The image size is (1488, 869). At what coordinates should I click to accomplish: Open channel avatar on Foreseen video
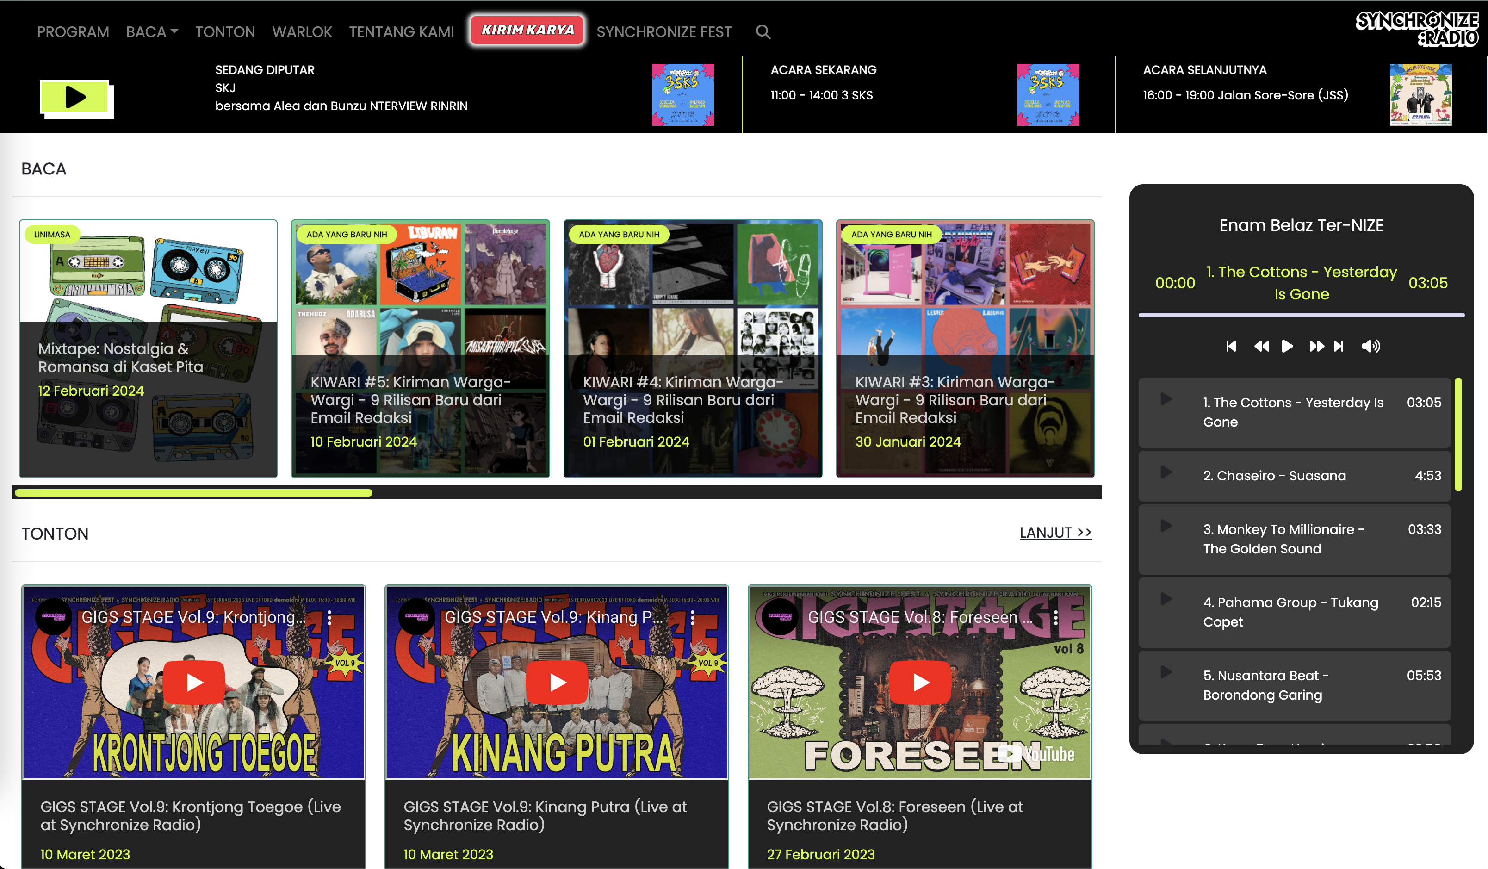click(780, 617)
